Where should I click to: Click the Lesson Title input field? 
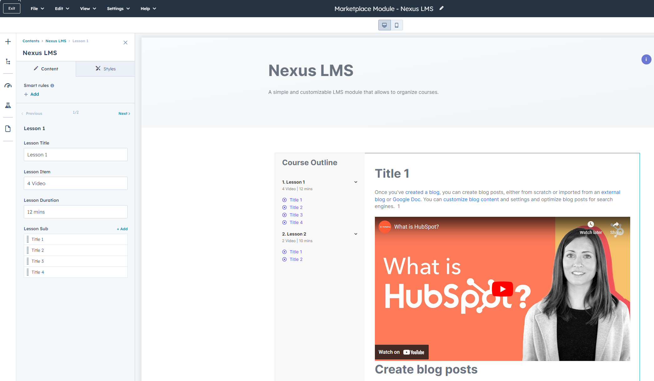point(76,155)
